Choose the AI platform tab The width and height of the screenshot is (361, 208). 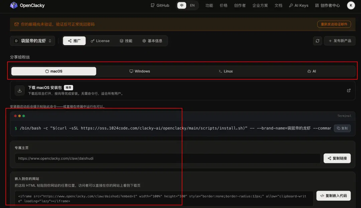[312, 71]
